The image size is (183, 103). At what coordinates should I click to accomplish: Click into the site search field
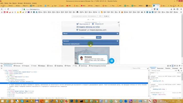click(88, 37)
